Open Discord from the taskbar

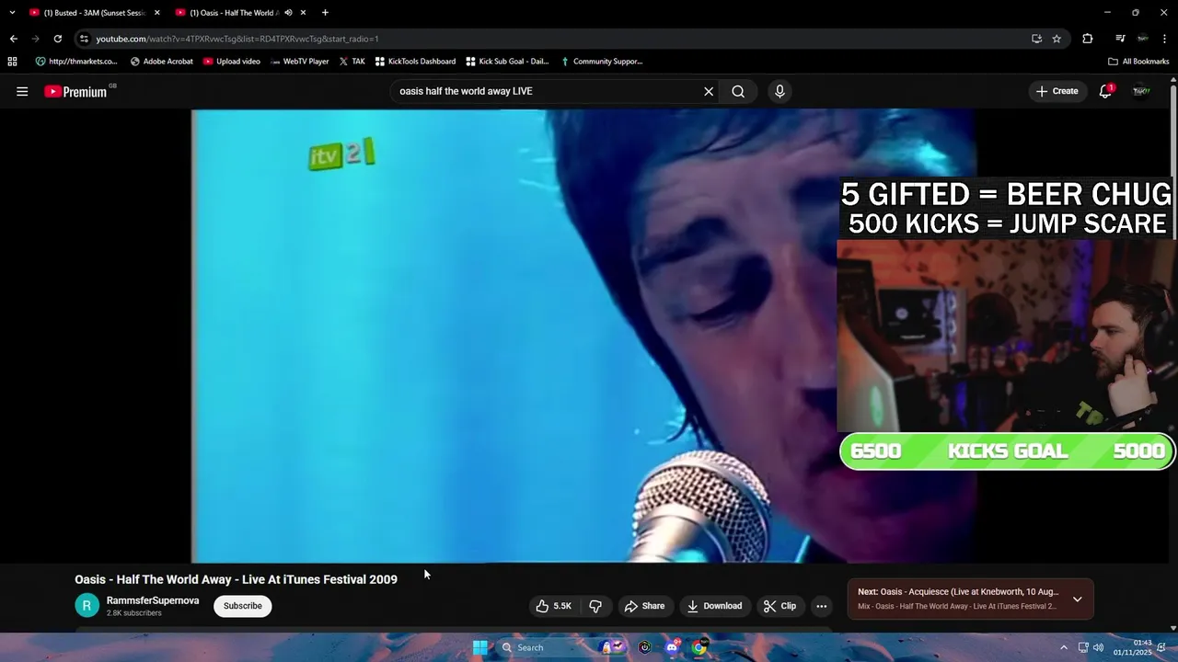click(673, 647)
